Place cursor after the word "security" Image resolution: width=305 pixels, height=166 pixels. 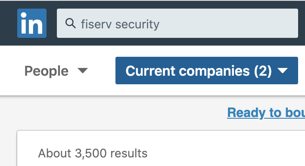[160, 24]
